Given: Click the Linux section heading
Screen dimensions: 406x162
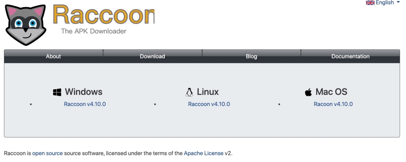Looking at the screenshot, I should tap(208, 92).
